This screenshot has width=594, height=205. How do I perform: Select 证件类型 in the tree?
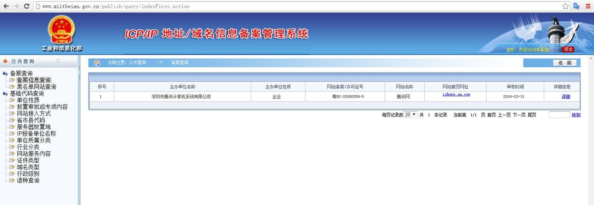pyautogui.click(x=28, y=160)
